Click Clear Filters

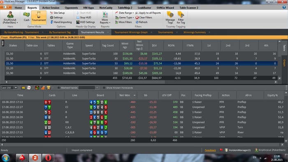point(144,17)
